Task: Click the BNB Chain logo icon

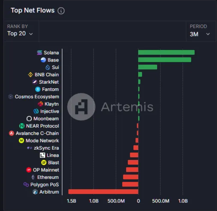Action: (x=31, y=75)
